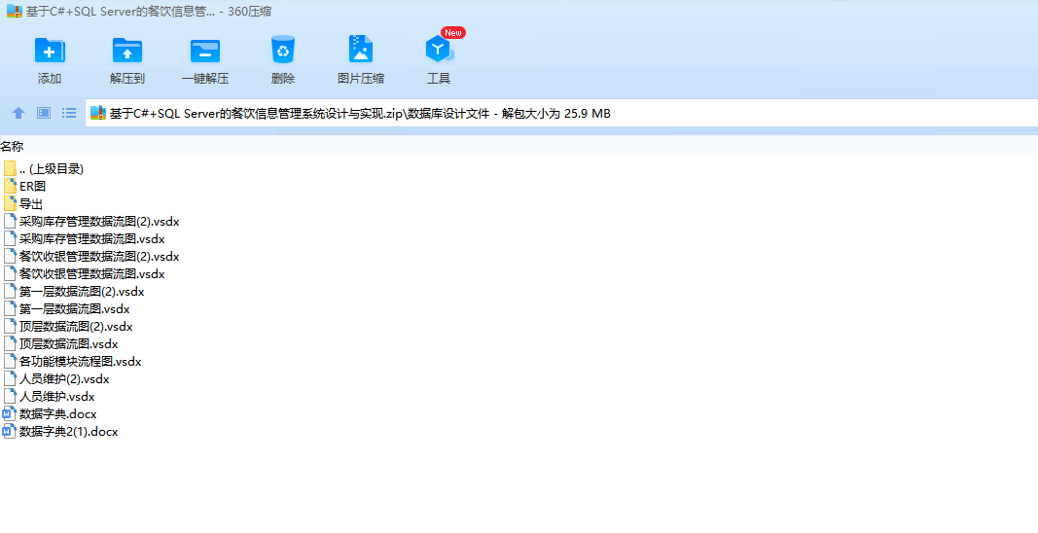
Task: Click the 名称 column header
Action: (12, 146)
